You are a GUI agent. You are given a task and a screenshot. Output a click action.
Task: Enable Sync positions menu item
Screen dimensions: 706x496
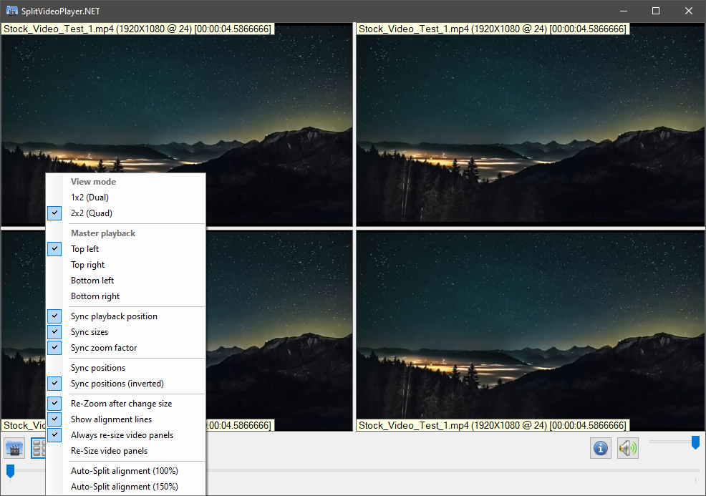98,368
